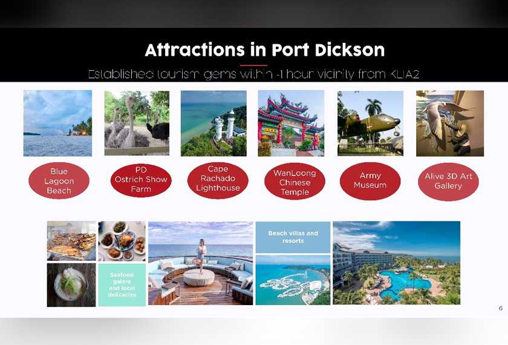This screenshot has width=508, height=345.
Task: Click the Chinese temple gate photo
Action: pos(291,123)
